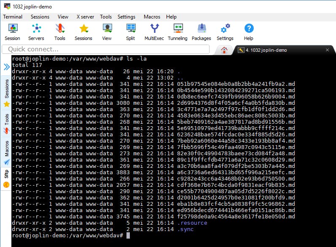Open the Terminal menu
This screenshot has width=336, height=247.
(13, 17)
